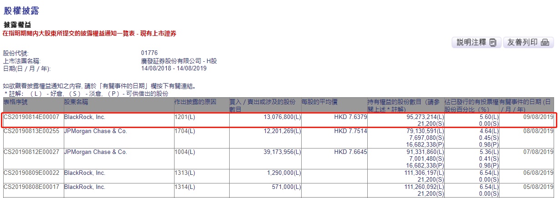560x198 pixels.
Task: Click JPMorgan Chase & Co. in row CS20190812E00027
Action: click(x=95, y=152)
